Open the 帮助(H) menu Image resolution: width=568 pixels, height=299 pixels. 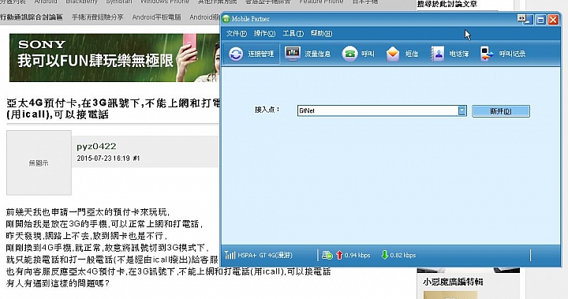[321, 34]
